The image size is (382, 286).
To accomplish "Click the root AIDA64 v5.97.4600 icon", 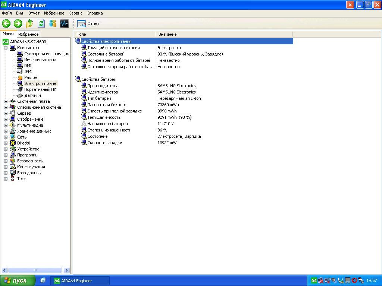I will (x=5, y=42).
